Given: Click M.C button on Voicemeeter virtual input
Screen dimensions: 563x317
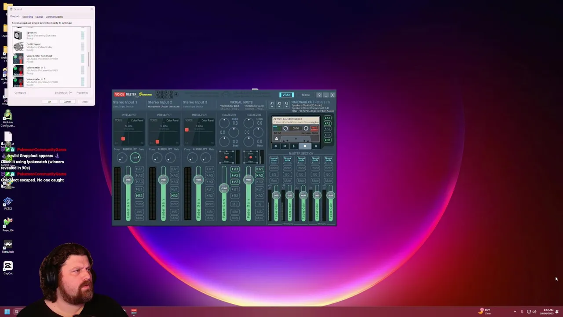Looking at the screenshot, I should pyautogui.click(x=235, y=204).
